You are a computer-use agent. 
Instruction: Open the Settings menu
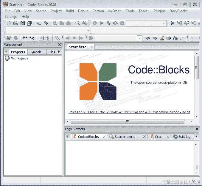tap(11, 17)
